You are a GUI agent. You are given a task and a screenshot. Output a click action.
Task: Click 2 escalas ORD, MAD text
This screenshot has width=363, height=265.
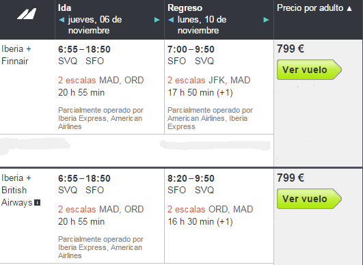point(210,209)
